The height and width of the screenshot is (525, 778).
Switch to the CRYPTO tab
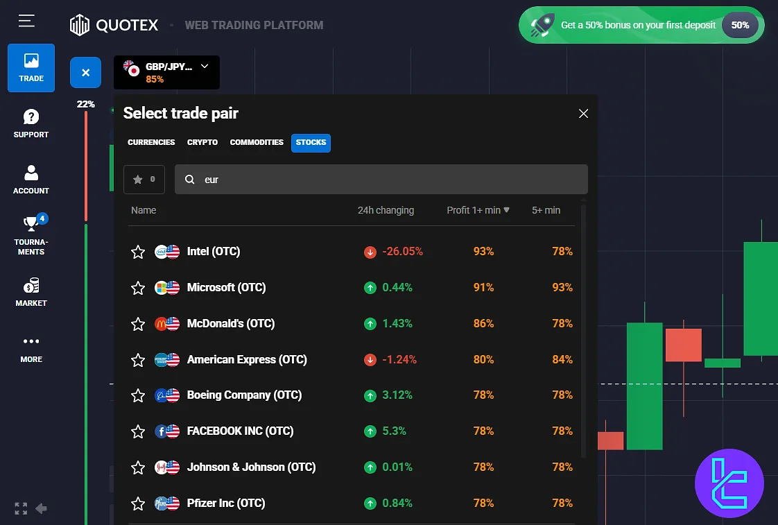click(x=202, y=143)
